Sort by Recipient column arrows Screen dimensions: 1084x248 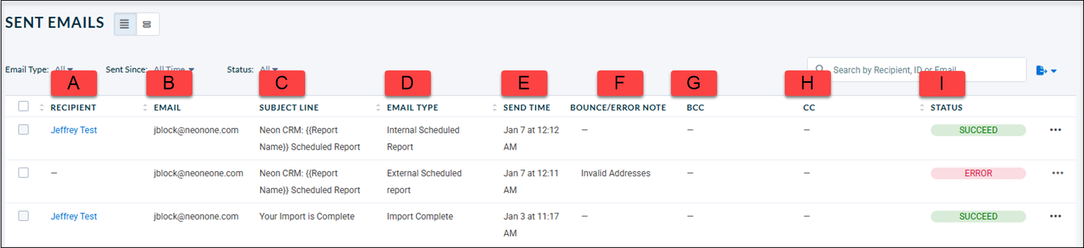tap(42, 108)
